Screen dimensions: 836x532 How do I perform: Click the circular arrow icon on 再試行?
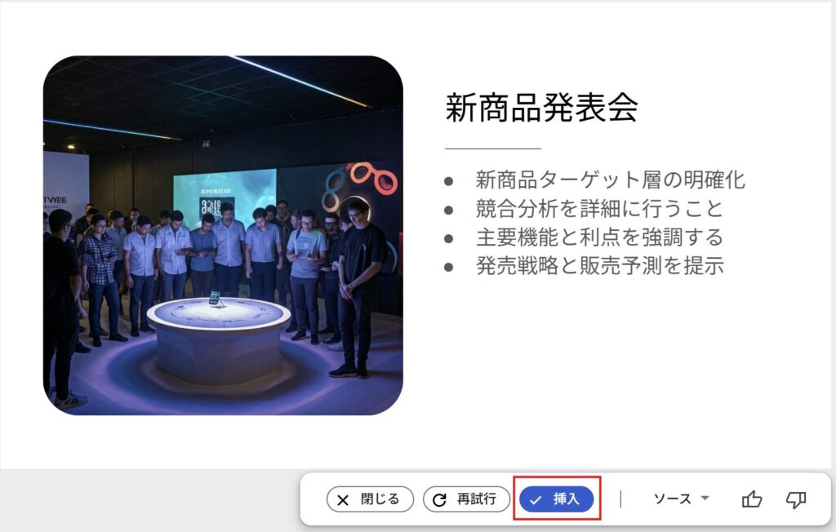click(x=439, y=500)
